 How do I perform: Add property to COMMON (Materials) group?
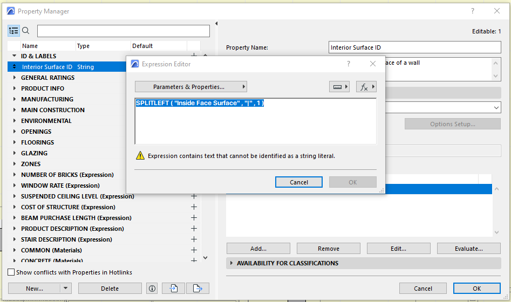[x=194, y=250]
